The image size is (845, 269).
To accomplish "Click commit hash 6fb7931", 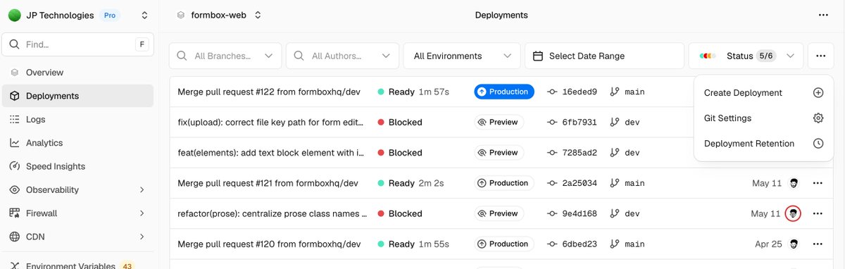I will coord(580,122).
